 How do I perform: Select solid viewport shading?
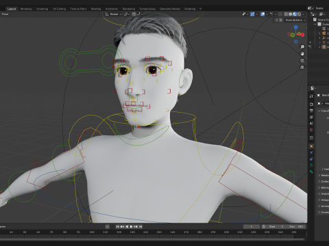click(291, 14)
